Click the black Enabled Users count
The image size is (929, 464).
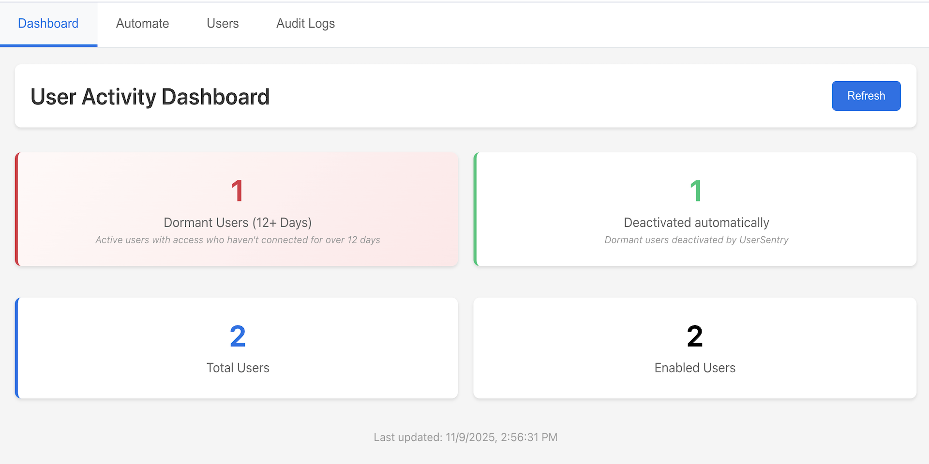click(695, 336)
